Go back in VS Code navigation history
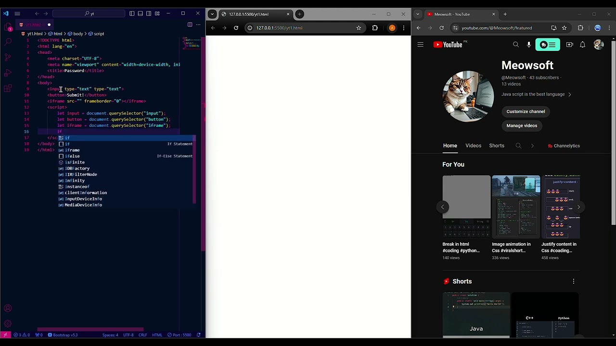This screenshot has width=616, height=346. click(x=37, y=13)
